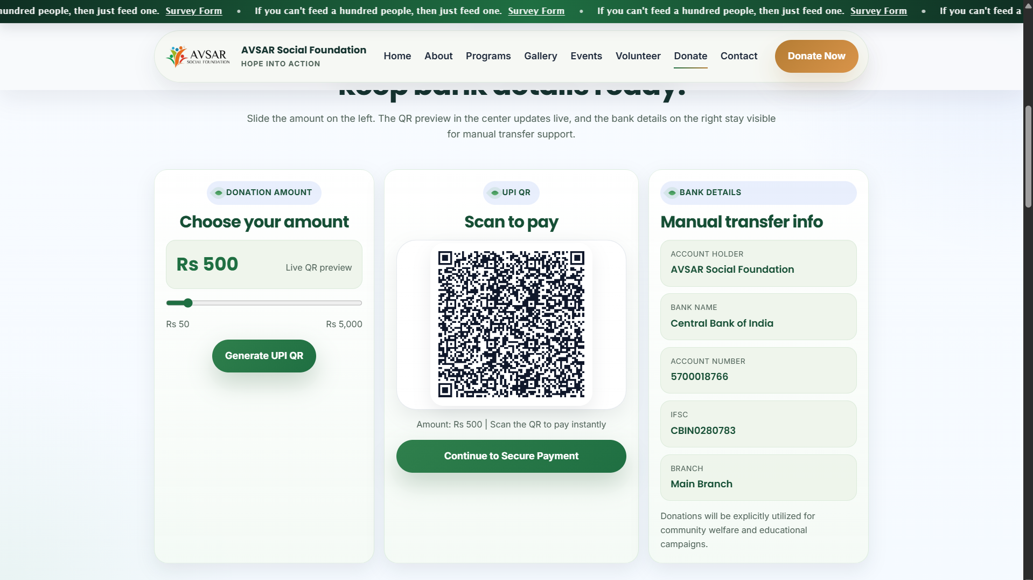Click the AVSAR Social Foundation logo
1033x580 pixels.
198,56
